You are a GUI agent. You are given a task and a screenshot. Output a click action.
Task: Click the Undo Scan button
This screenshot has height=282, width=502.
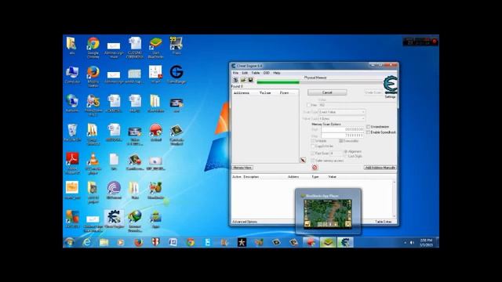(373, 92)
